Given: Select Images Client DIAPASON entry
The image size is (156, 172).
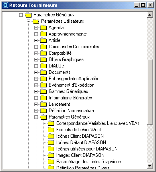Looking at the screenshot, I should click(x=80, y=155).
